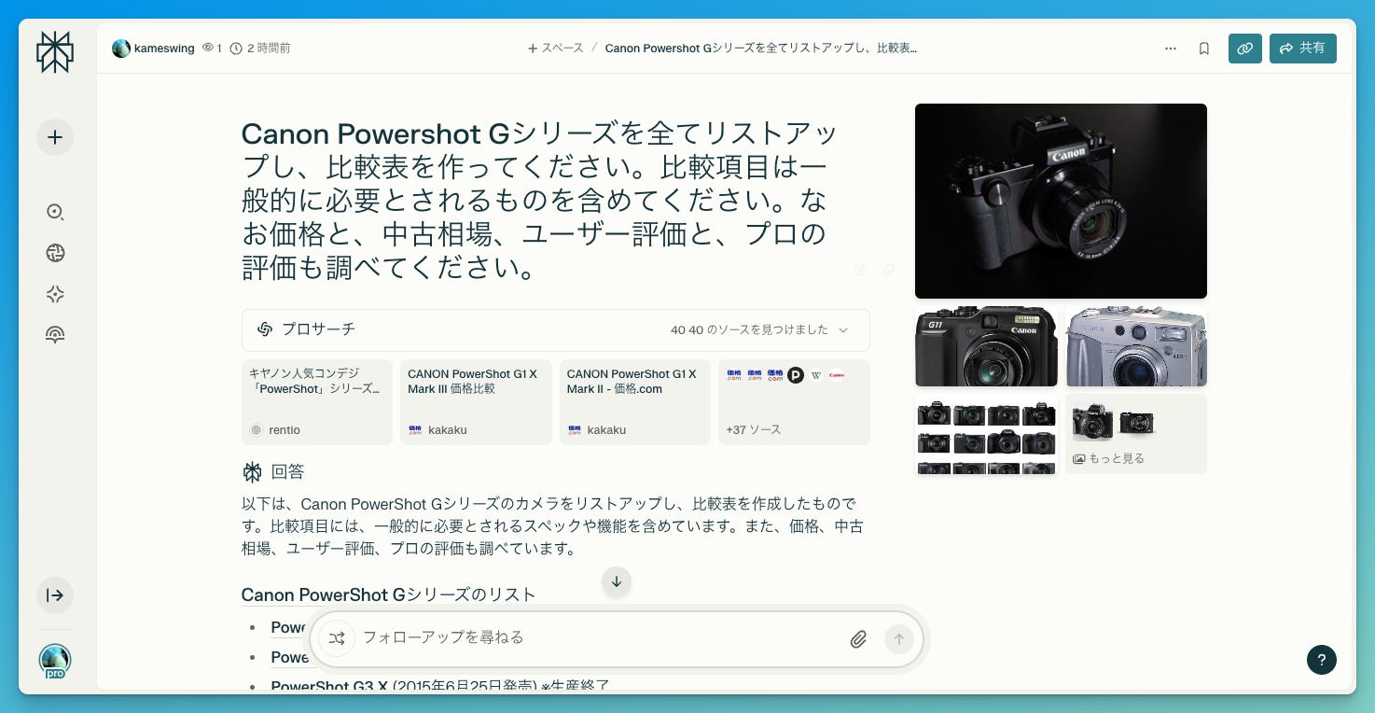The height and width of the screenshot is (713, 1375).
Task: Start a new thread with plus button
Action: pyautogui.click(x=55, y=137)
